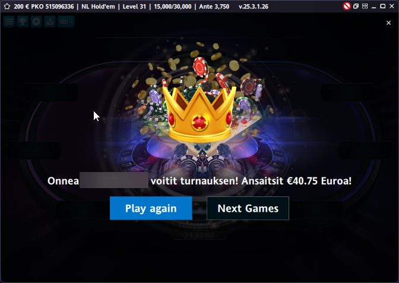Click the hand 'ID: -' label
This screenshot has width=399, height=283.
coord(66,21)
